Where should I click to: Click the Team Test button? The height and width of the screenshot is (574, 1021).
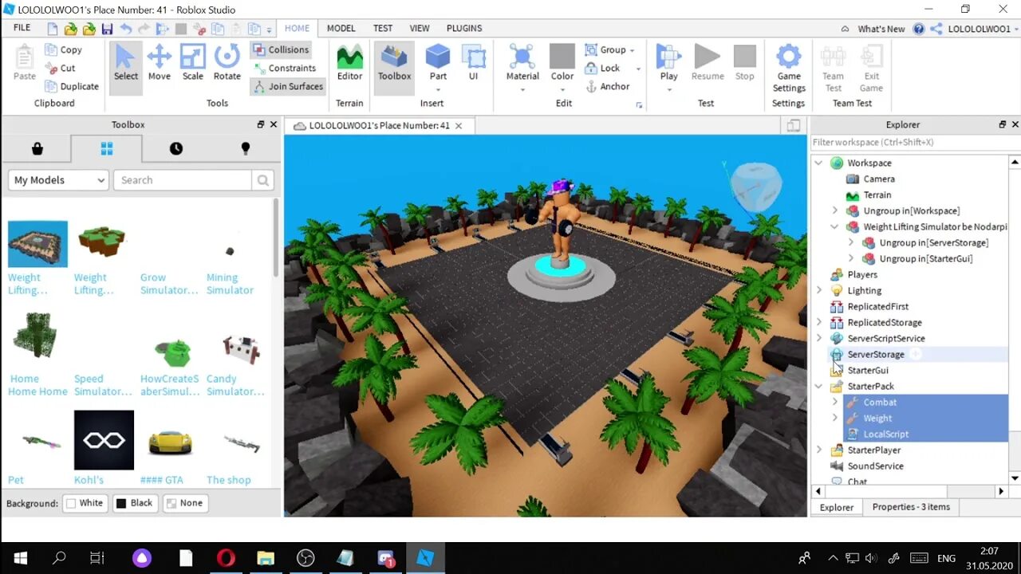[x=833, y=69]
